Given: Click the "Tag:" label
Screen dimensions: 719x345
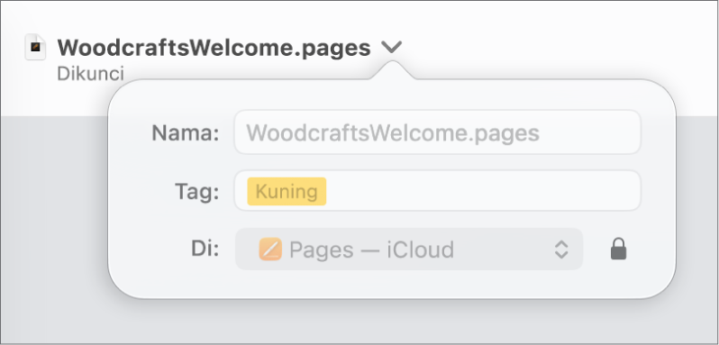Looking at the screenshot, I should (x=197, y=192).
